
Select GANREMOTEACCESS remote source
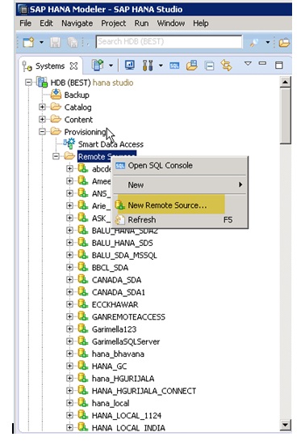(128, 317)
